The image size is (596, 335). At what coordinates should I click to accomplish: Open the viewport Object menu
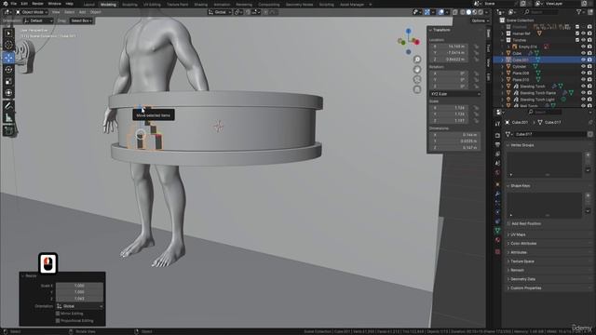[95, 12]
